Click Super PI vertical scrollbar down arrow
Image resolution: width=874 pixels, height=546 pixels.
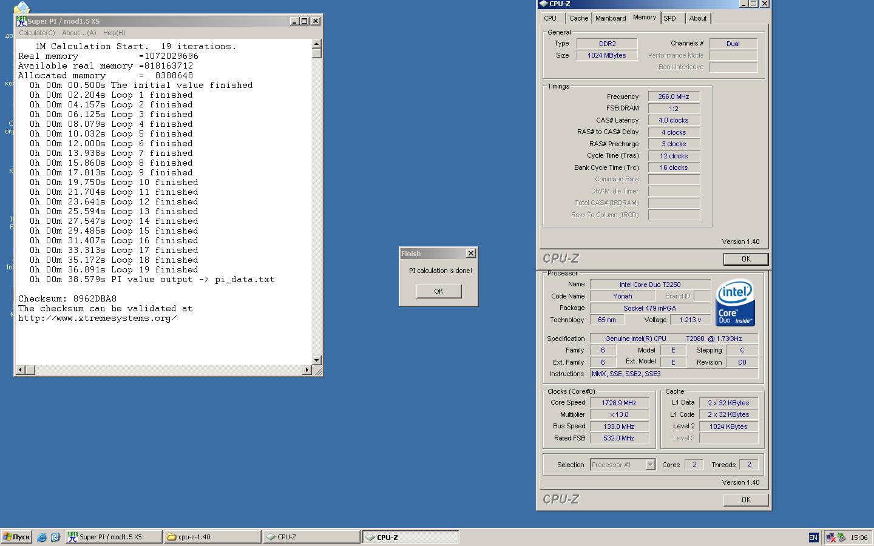pyautogui.click(x=317, y=360)
